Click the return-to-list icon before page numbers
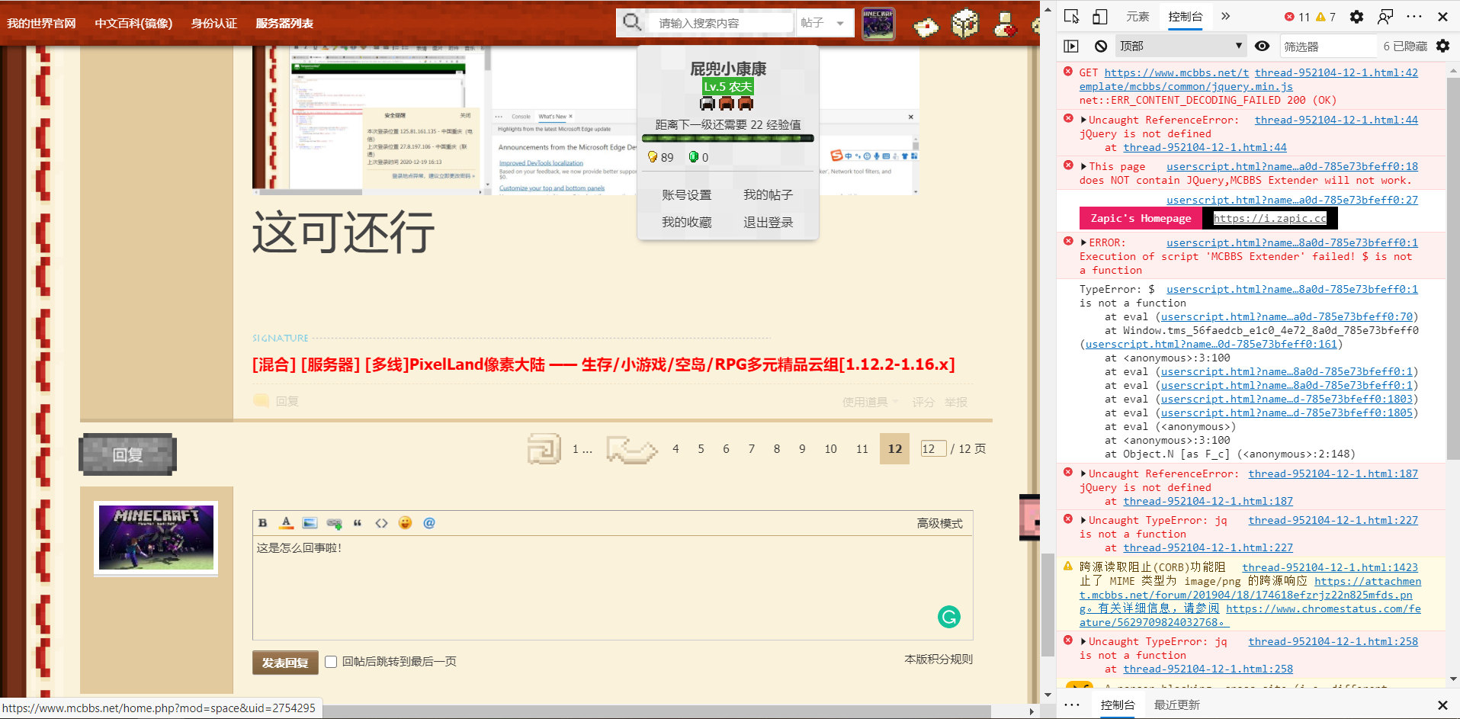Screen dimensions: 1460x719 (544, 449)
